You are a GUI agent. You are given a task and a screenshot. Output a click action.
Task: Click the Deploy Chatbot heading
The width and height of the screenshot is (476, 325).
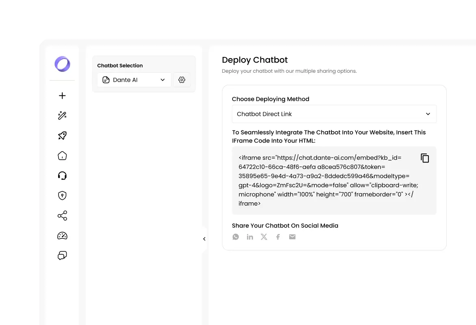[x=255, y=60]
